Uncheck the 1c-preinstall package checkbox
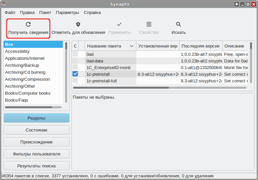The width and height of the screenshot is (258, 180). click(75, 74)
